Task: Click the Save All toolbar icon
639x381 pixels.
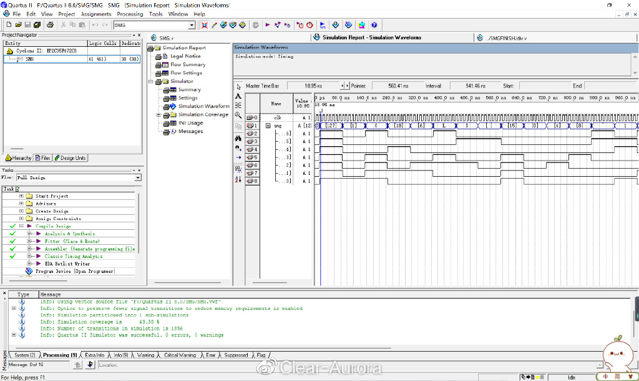Action: [37, 25]
